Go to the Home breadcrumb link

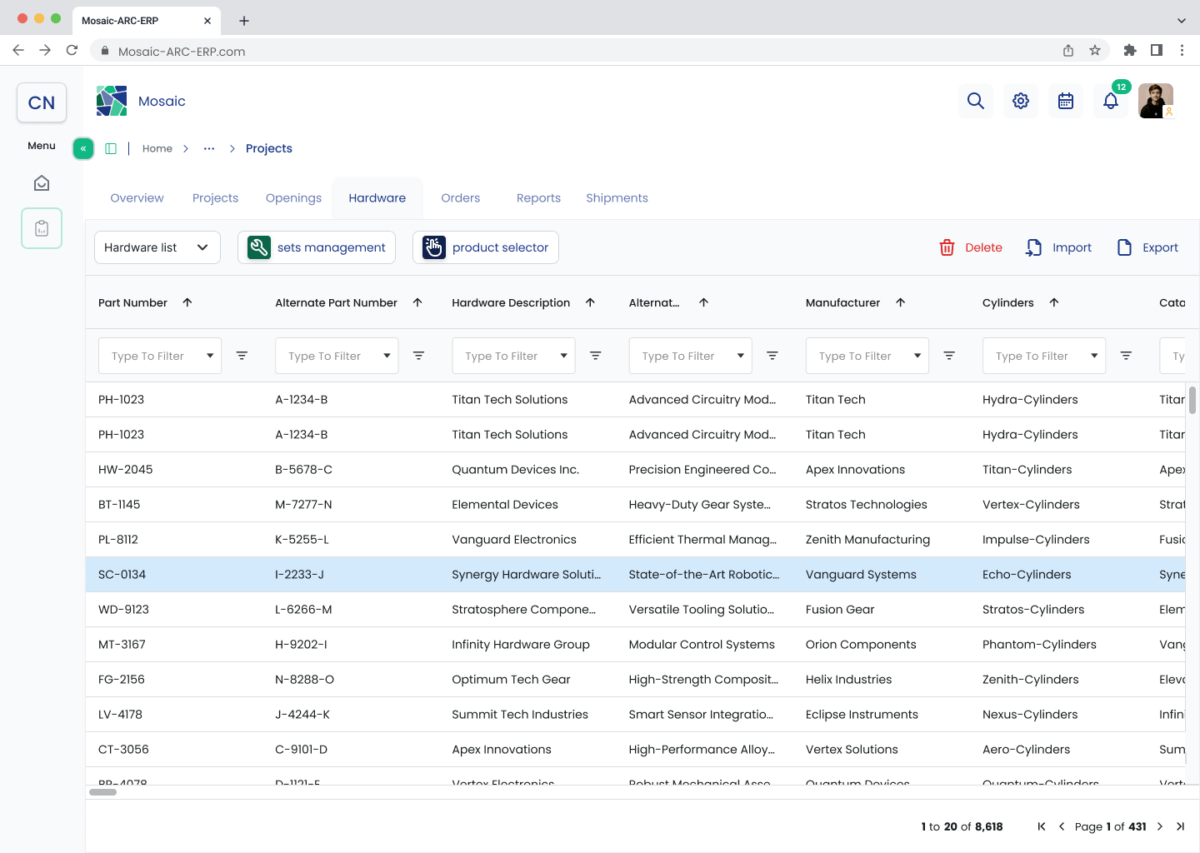pos(157,148)
